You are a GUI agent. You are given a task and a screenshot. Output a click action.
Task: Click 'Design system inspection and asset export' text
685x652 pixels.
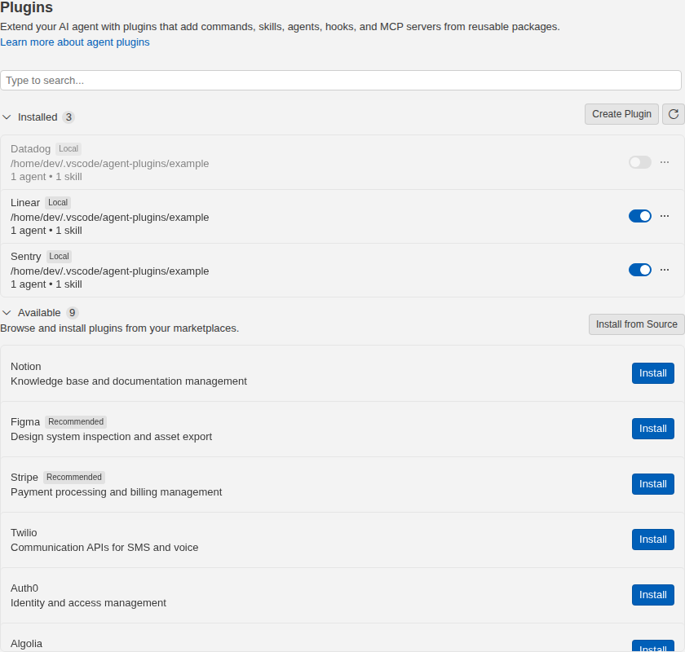111,437
